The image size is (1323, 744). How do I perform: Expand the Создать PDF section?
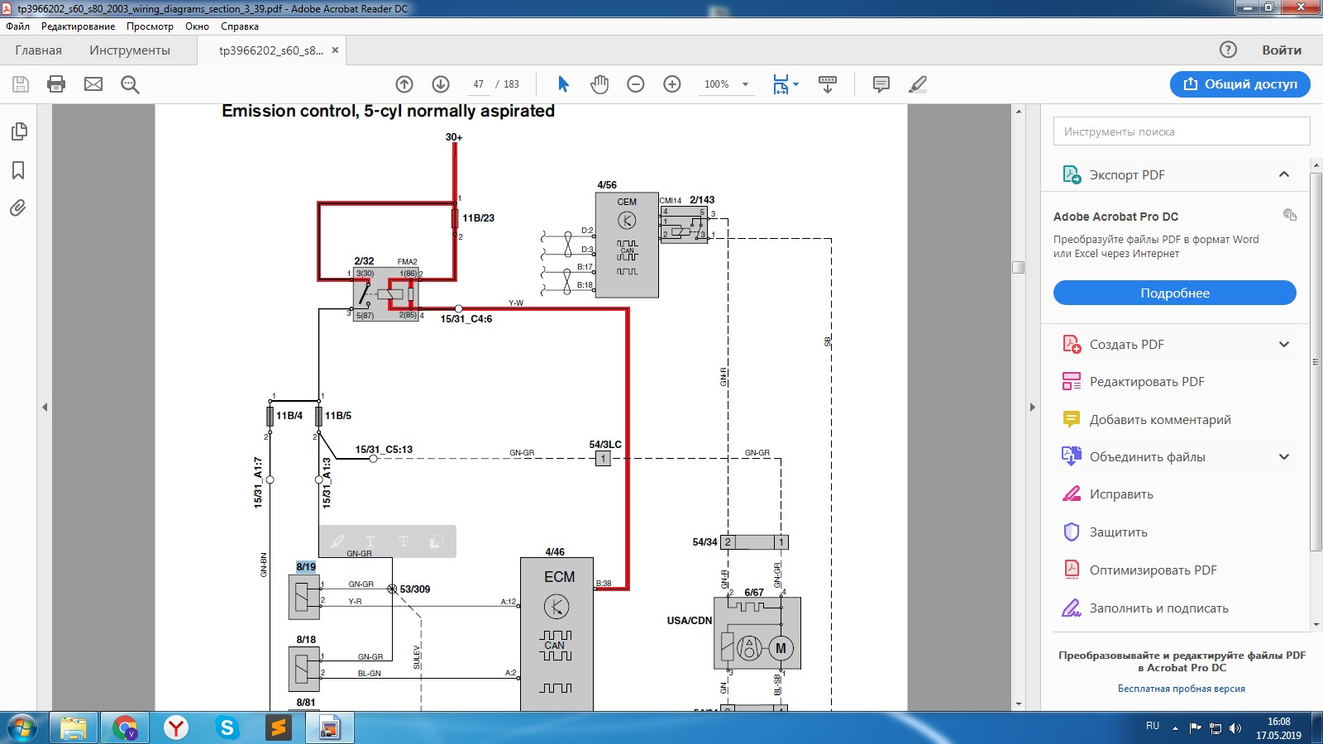pos(1284,345)
